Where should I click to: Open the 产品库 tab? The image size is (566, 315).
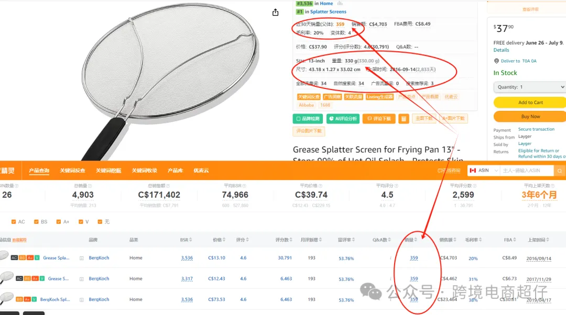click(x=175, y=171)
